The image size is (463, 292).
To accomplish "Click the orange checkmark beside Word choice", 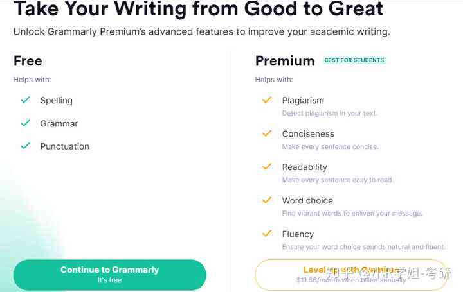I will pyautogui.click(x=267, y=200).
